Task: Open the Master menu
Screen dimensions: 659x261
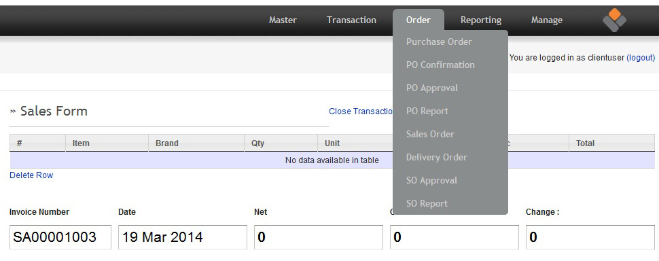Action: [283, 20]
